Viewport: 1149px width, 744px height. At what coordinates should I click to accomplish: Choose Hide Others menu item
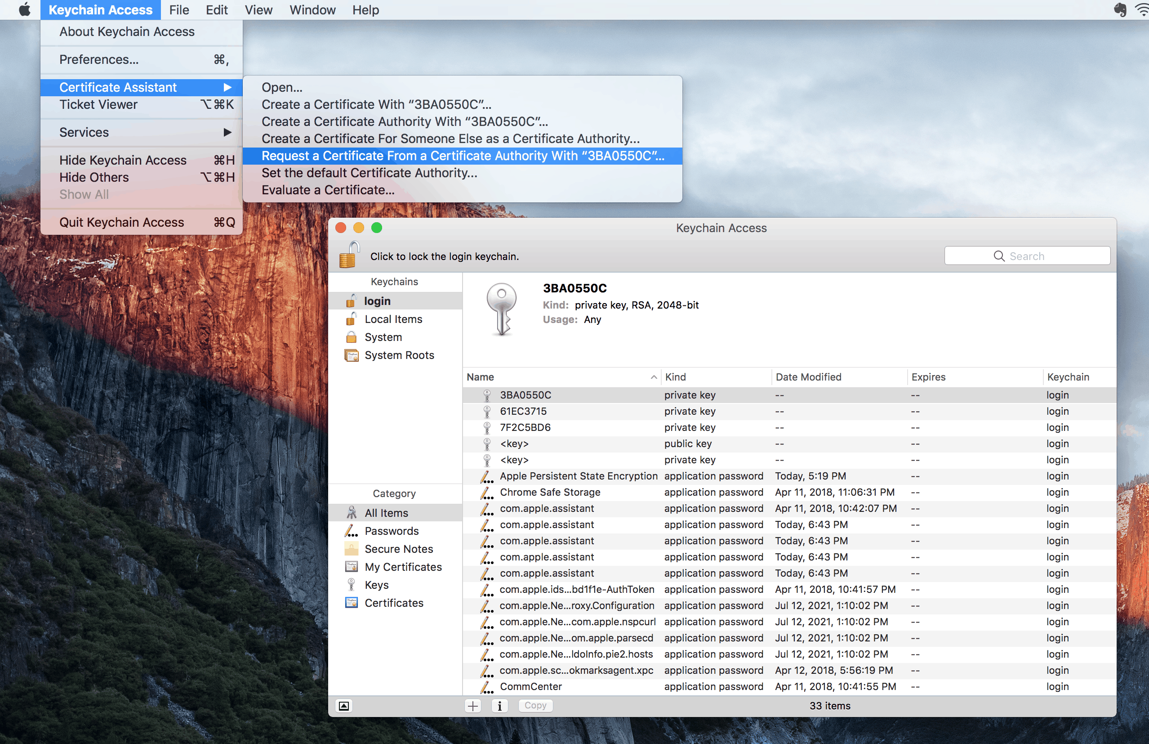[x=142, y=177]
